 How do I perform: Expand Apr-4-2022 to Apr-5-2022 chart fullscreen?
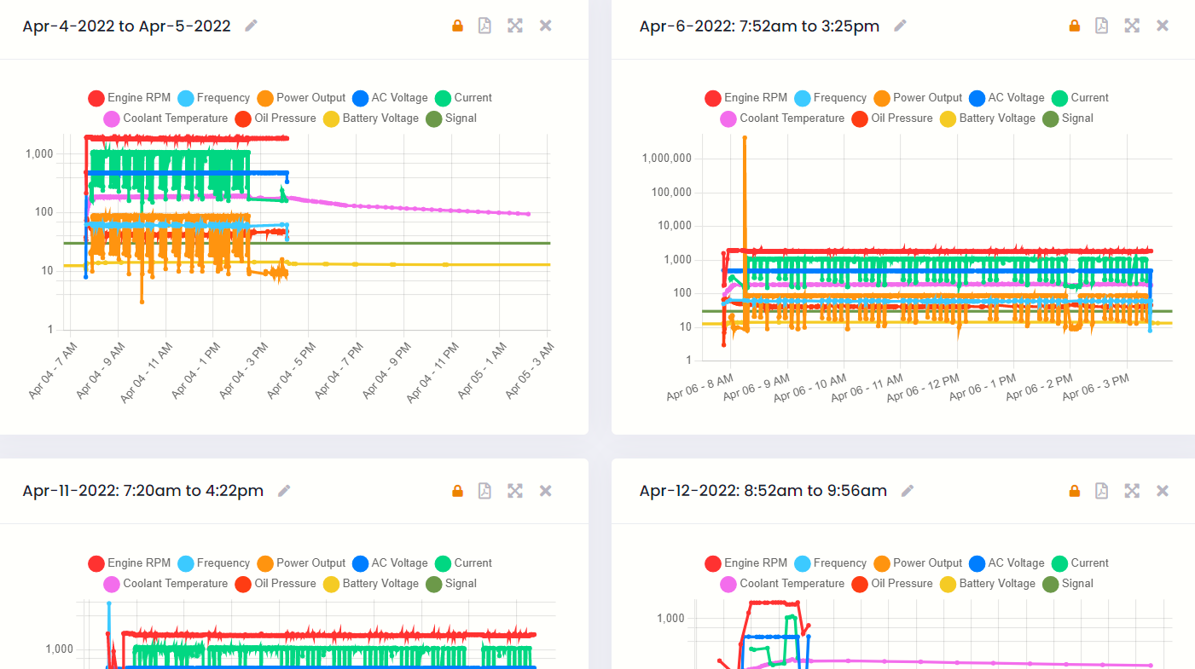[515, 26]
